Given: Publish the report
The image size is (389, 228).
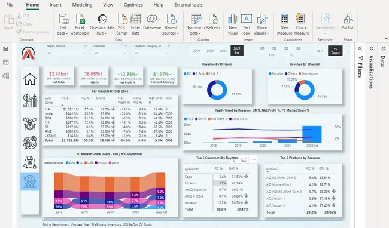Looking at the screenshot, I should pyautogui.click(x=348, y=22).
